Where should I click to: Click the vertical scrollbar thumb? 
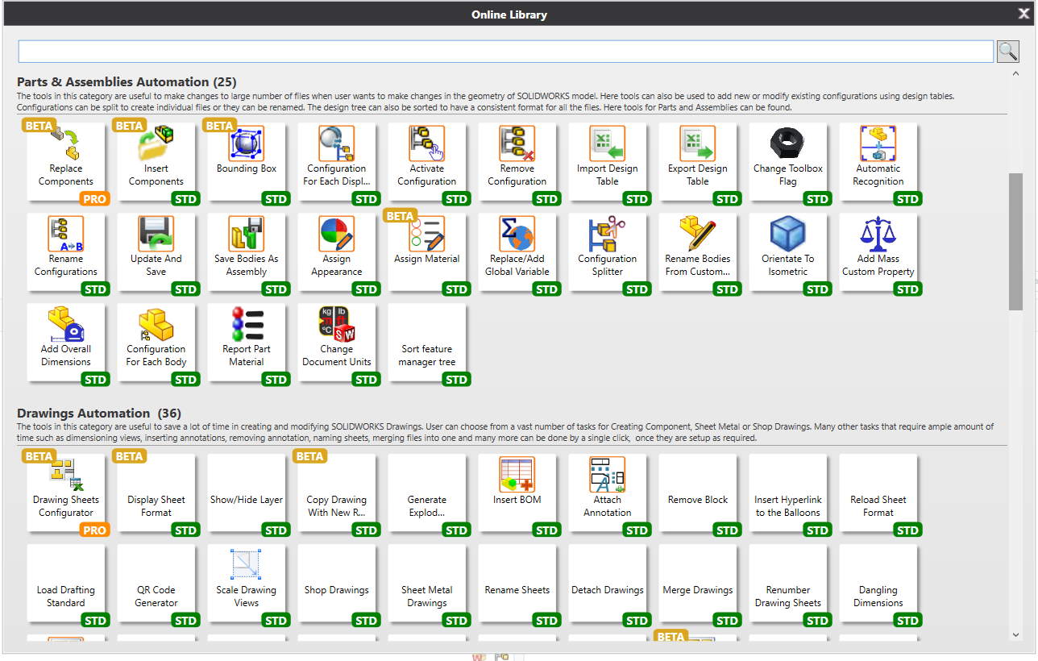click(x=1015, y=242)
